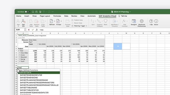
Task: Click the formula bar containing =sap.
Action: 104,30
